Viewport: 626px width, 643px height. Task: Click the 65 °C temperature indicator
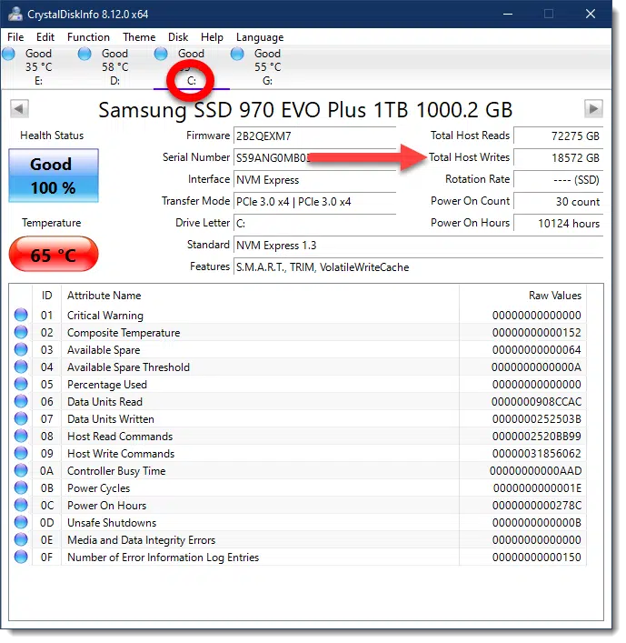(x=54, y=255)
